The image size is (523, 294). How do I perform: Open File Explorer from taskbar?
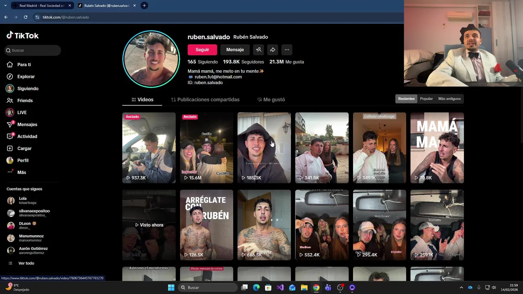[x=304, y=287]
